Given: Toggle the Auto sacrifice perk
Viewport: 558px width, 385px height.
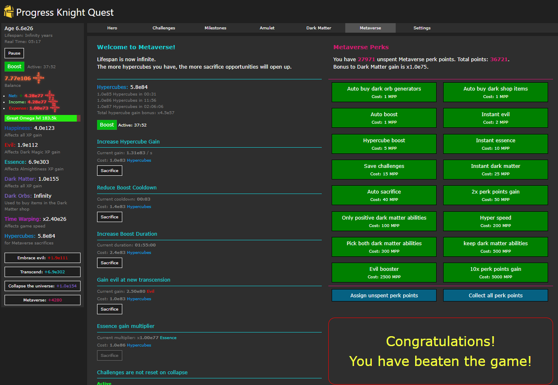Looking at the screenshot, I should pos(384,195).
